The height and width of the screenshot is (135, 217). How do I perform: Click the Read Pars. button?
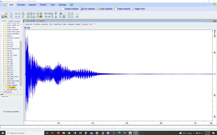pyautogui.click(x=138, y=9)
